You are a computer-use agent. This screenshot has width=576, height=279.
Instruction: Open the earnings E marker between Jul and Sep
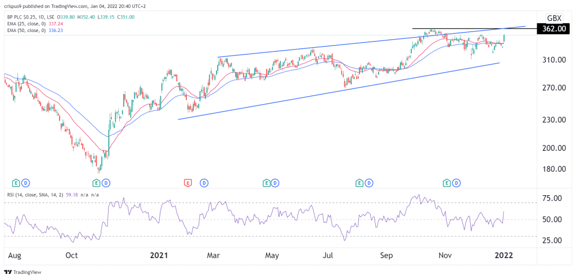pyautogui.click(x=361, y=182)
